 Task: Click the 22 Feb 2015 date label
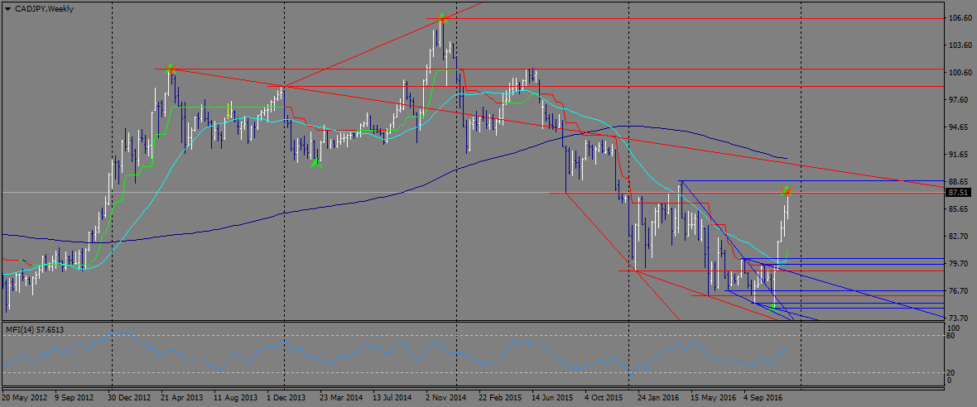(500, 396)
